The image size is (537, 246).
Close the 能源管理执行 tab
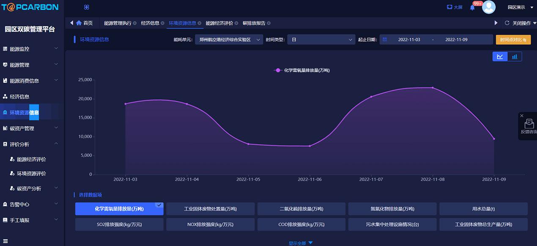click(x=135, y=23)
